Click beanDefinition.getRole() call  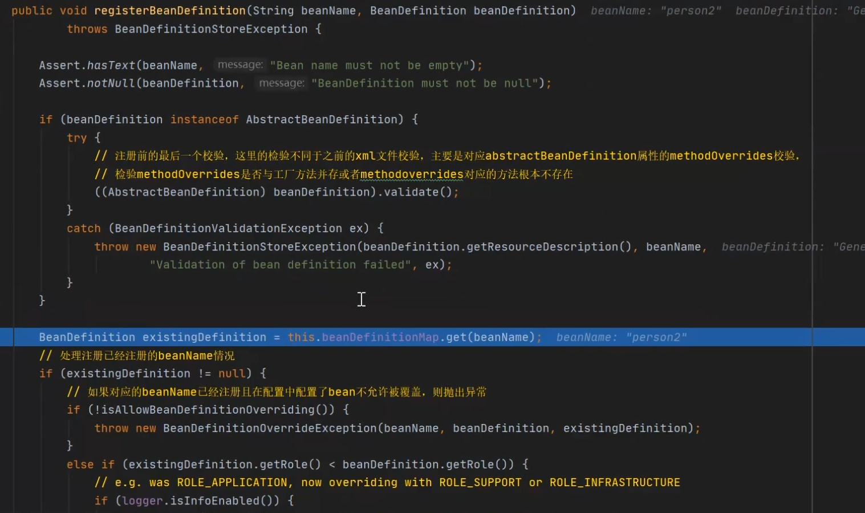tap(424, 464)
